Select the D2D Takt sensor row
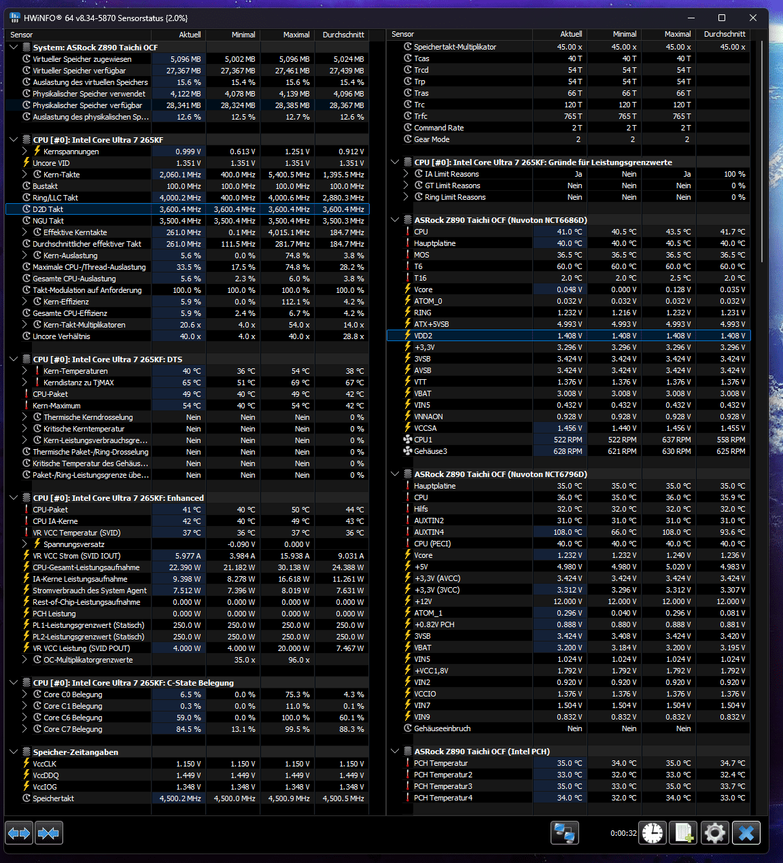 pos(187,209)
